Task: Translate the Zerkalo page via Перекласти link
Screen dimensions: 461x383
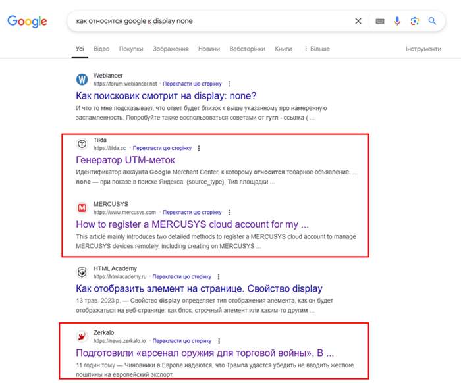Action: [x=182, y=341]
